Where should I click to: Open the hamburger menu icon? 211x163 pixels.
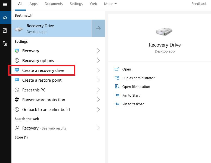pyautogui.click(x=5, y=4)
